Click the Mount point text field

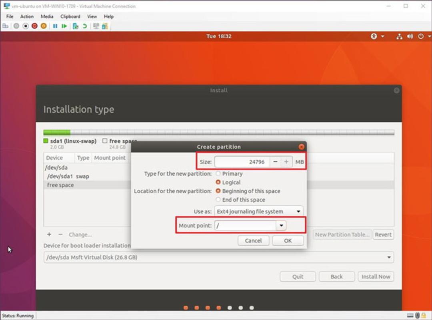[245, 226]
